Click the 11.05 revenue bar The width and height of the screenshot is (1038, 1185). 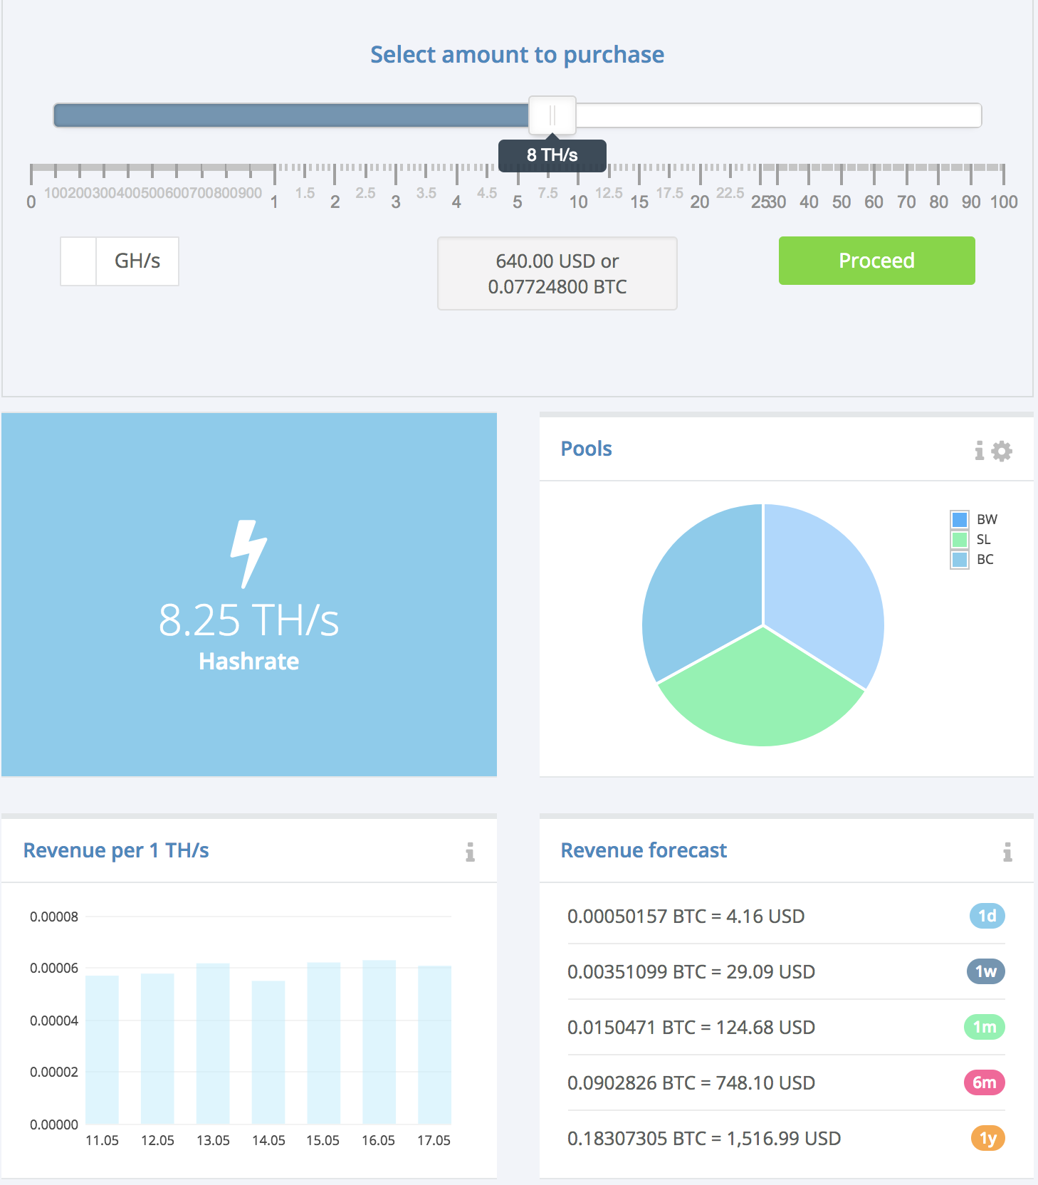pyautogui.click(x=102, y=1050)
